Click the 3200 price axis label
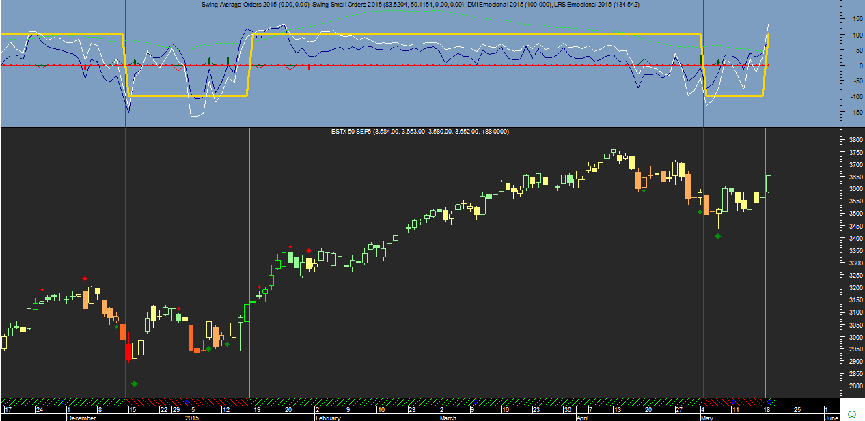 pos(855,288)
